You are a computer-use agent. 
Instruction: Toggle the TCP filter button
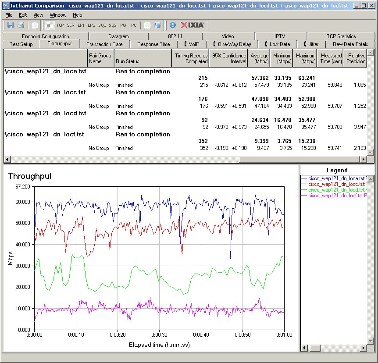(60, 25)
